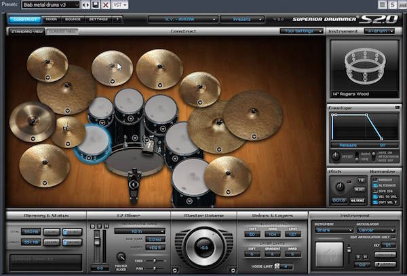Open the menu arrow under the ride cymbal
The image size is (407, 276).
(254, 136)
